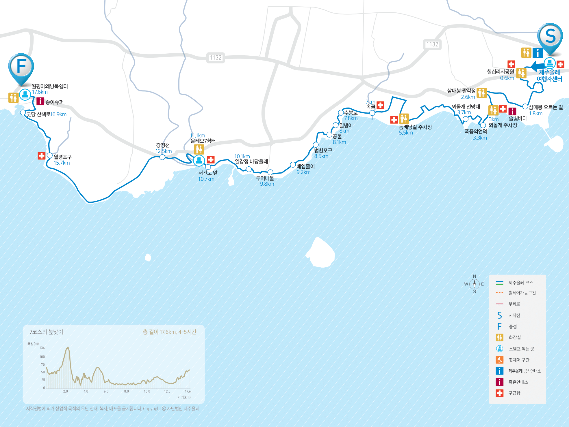
Task: Click the 법환포구 8.5km waypoint circle
Action: coord(316,145)
